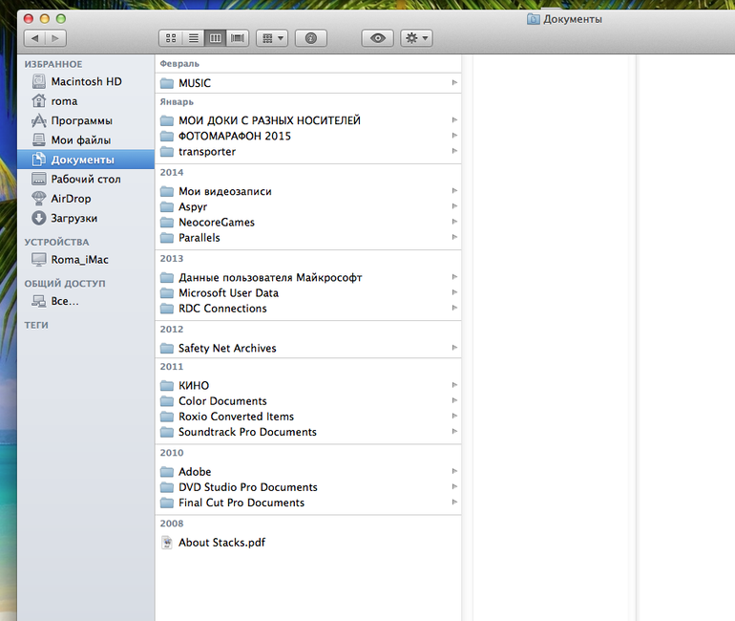The height and width of the screenshot is (621, 735).
Task: Select Roma_iMac device
Action: 86,260
